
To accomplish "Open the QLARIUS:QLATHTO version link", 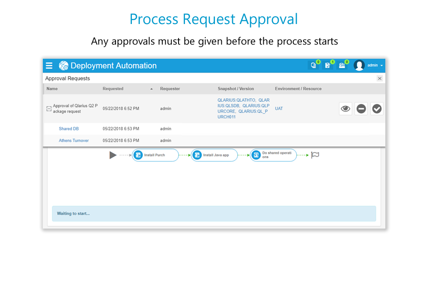I will tap(236, 100).
